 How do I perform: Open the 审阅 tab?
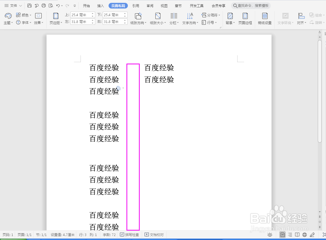pyautogui.click(x=150, y=6)
